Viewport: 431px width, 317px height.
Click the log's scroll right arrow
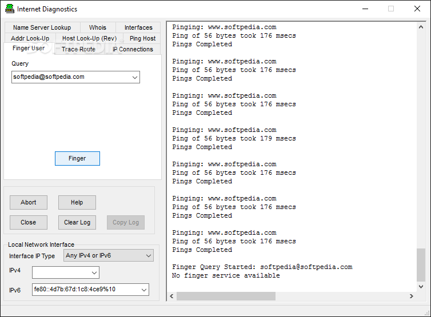(x=412, y=296)
